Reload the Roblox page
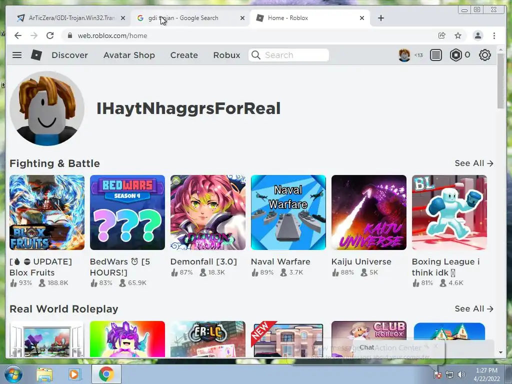The height and width of the screenshot is (384, 512). coord(50,35)
